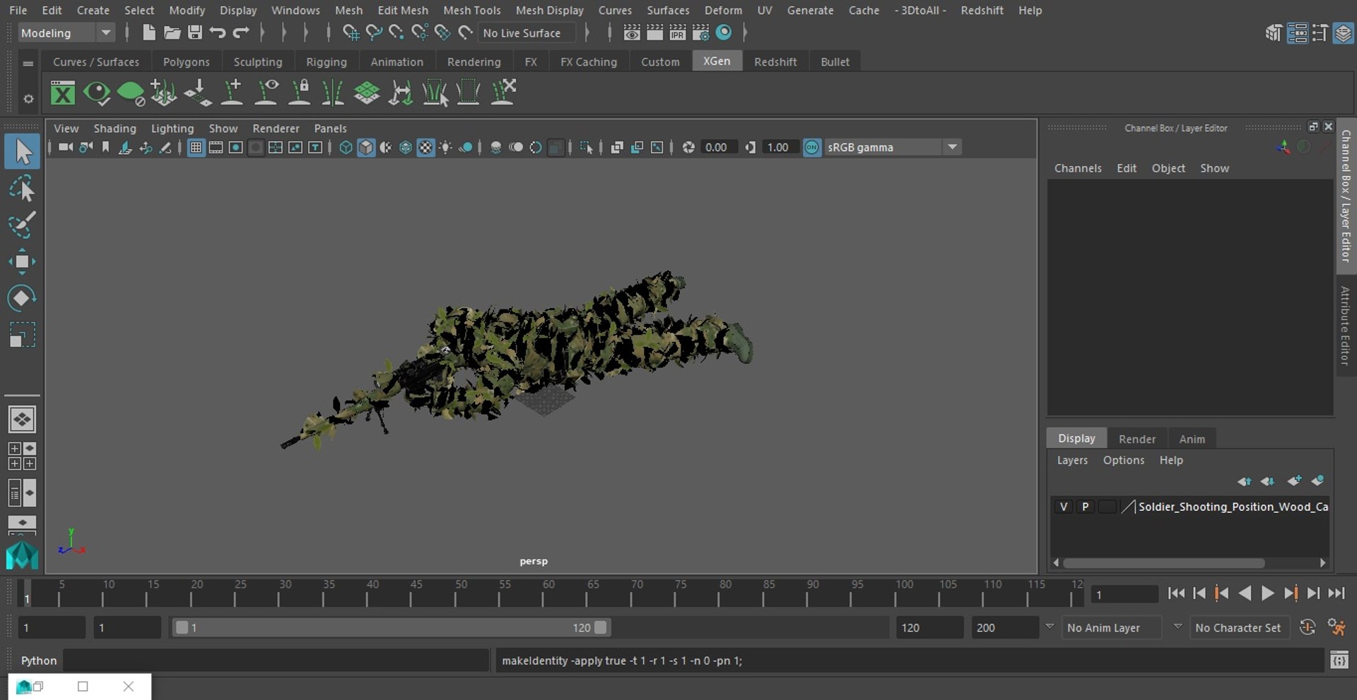Undo the last action
The height and width of the screenshot is (700, 1357).
(218, 32)
